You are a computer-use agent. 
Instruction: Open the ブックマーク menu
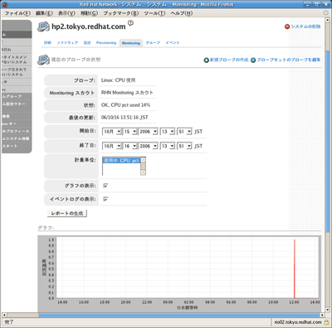click(x=121, y=13)
